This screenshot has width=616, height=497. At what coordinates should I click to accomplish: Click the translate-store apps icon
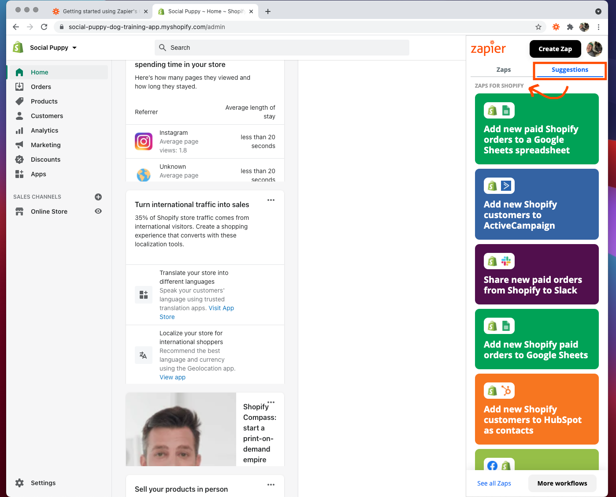point(144,295)
